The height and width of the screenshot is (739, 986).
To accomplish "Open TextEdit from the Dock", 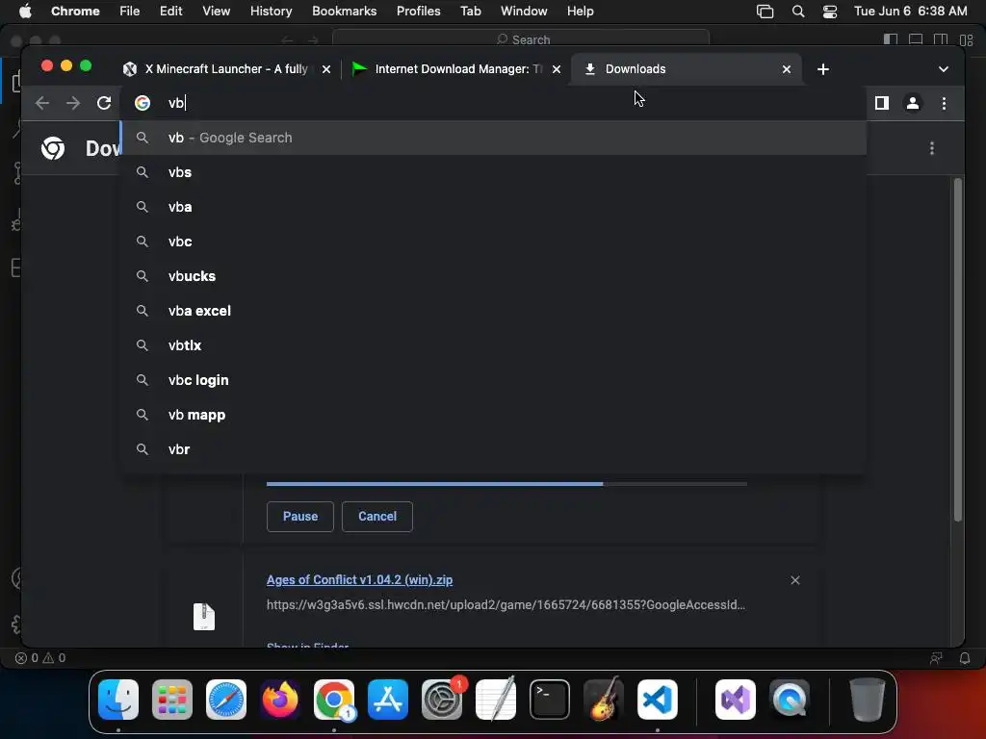I will (x=496, y=700).
